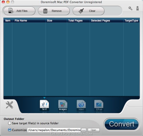Select the html output format icon
This screenshot has width=143, height=136.
tap(81, 105)
